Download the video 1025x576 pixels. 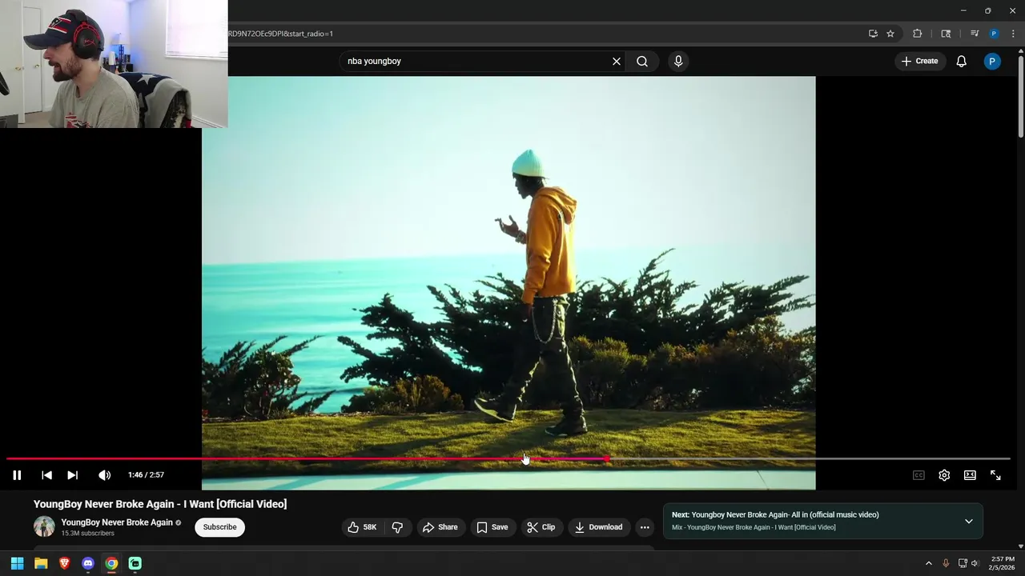coord(598,527)
